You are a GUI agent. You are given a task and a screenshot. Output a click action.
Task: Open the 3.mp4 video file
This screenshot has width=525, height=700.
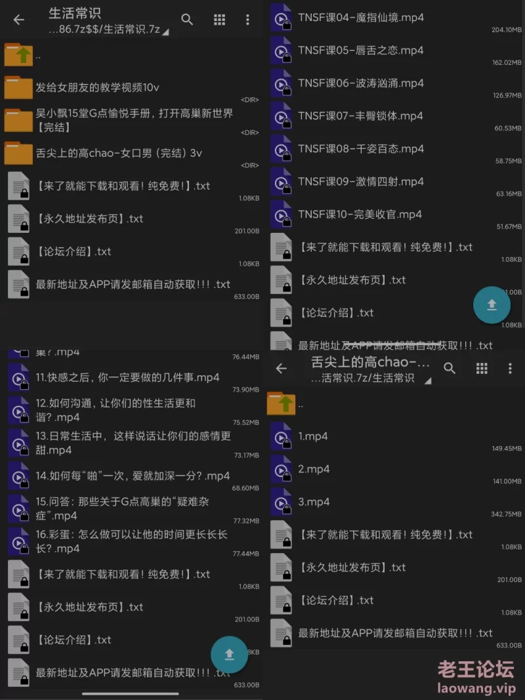(394, 503)
